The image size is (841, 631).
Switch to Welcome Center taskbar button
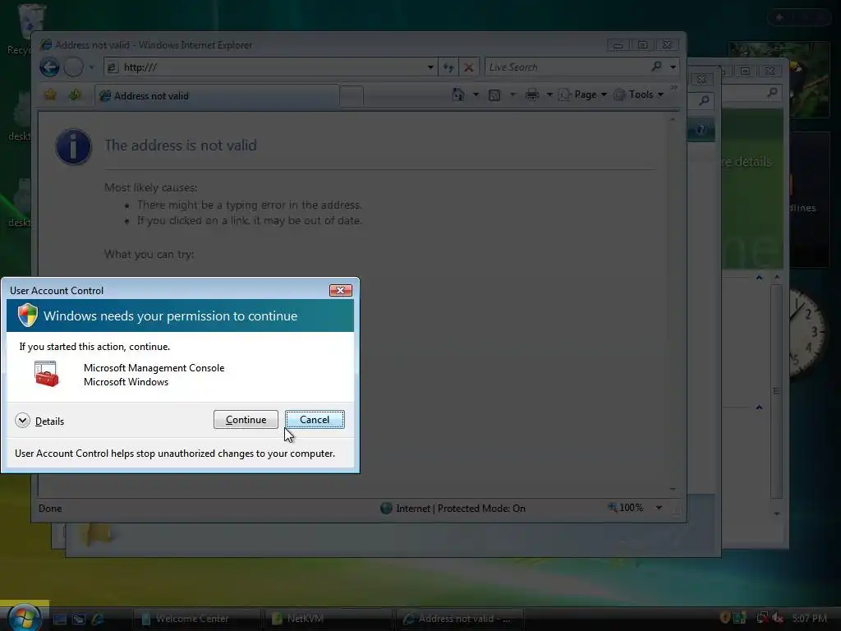196,619
